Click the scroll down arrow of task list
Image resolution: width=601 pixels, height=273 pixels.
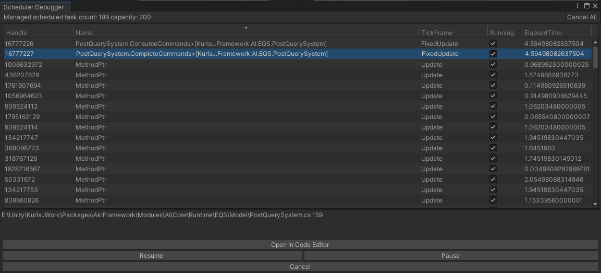pos(595,204)
